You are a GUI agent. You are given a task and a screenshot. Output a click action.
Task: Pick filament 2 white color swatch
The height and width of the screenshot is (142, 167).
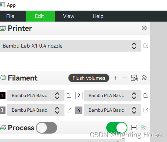[79, 96]
